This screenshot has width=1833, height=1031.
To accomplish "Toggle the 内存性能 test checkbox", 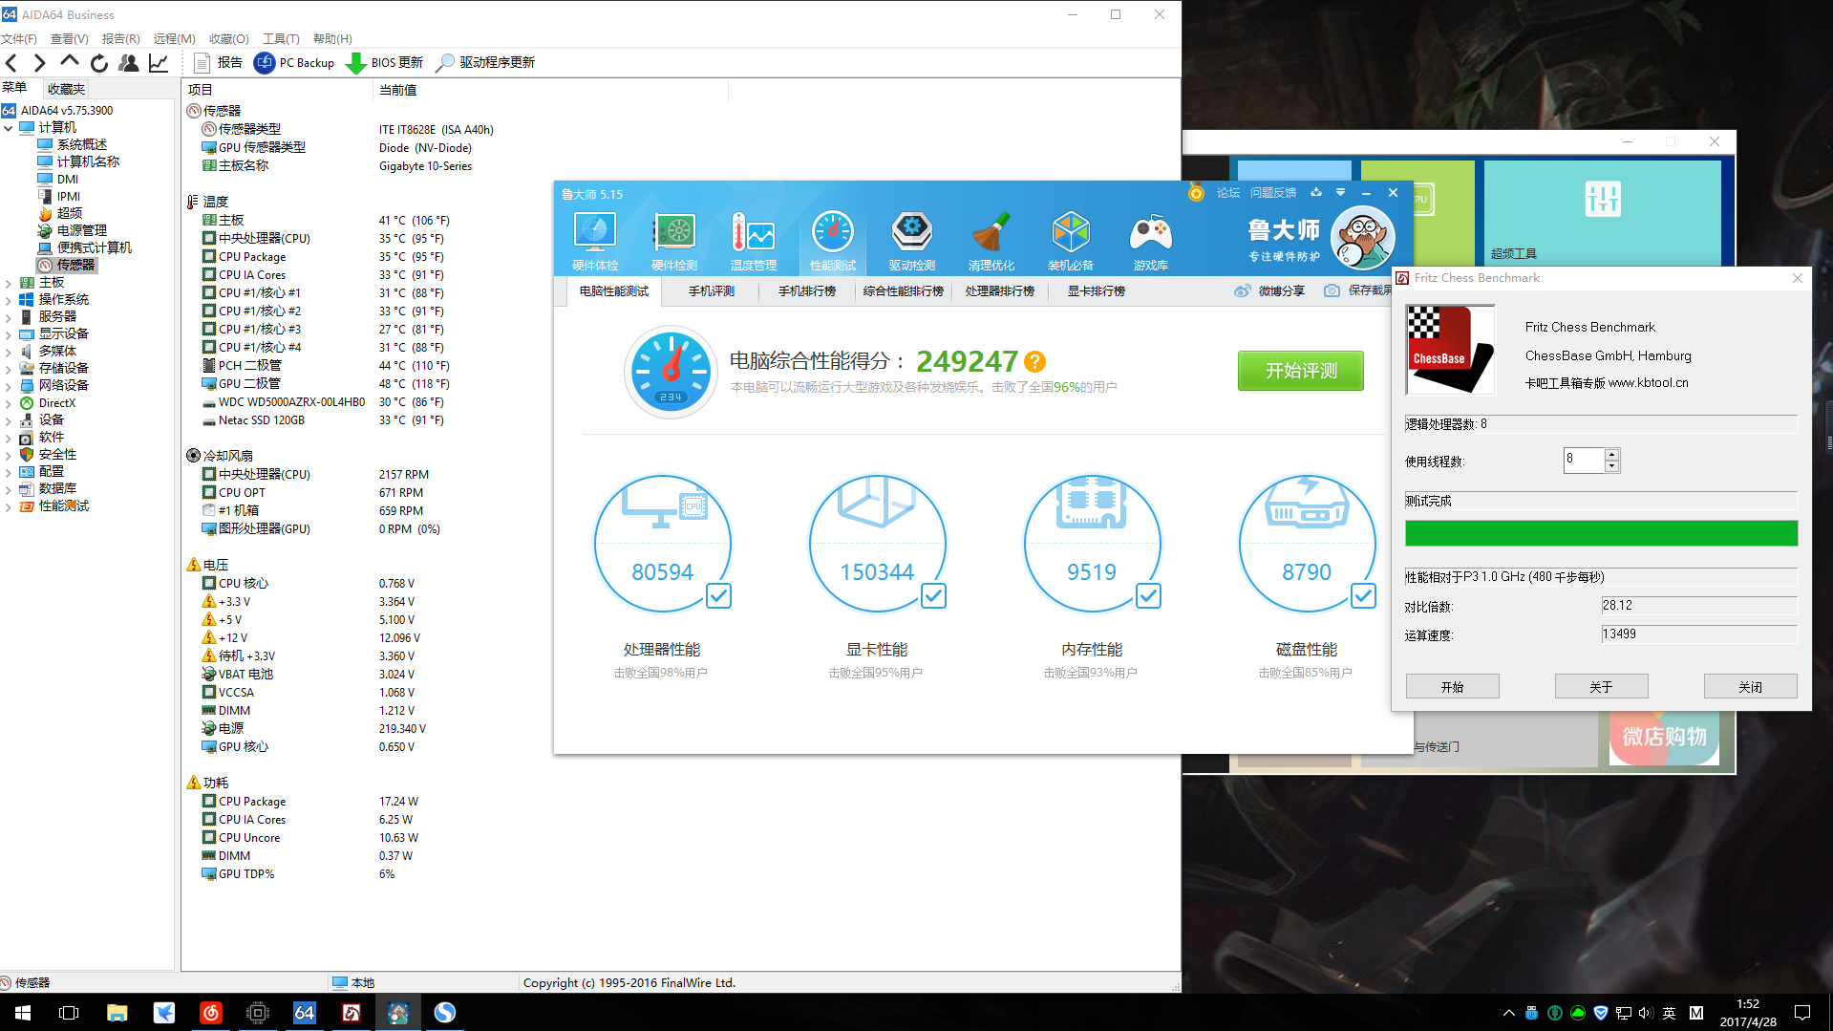I will pyautogui.click(x=1148, y=596).
